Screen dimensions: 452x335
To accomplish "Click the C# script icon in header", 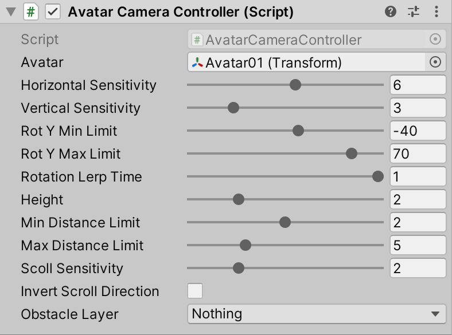I will [x=31, y=11].
